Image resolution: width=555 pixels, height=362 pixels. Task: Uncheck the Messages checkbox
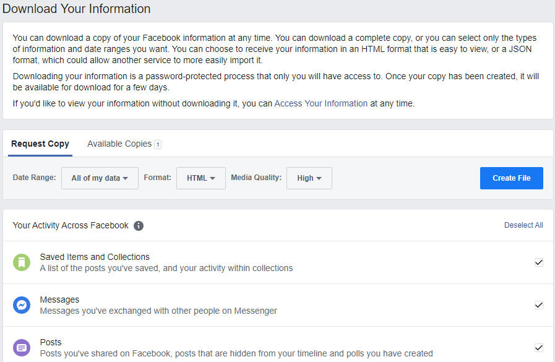click(x=539, y=305)
